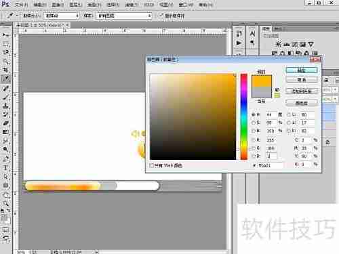The image size is (339, 254).
Task: Click the brightness adjustment sun icon
Action: [279, 44]
